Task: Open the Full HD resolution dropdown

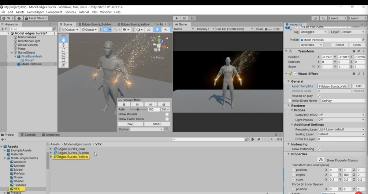Action: click(235, 29)
